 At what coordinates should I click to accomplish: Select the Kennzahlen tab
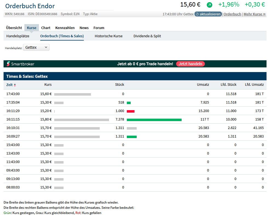tap(65, 28)
